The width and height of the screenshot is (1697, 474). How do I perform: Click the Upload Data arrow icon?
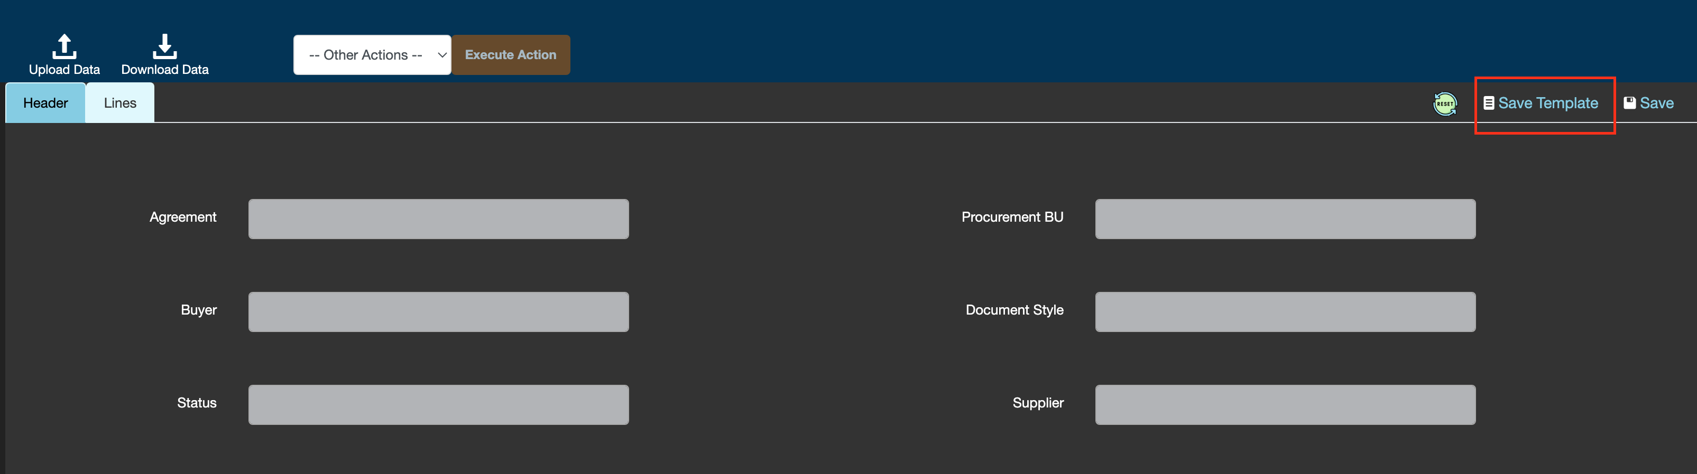pos(64,46)
